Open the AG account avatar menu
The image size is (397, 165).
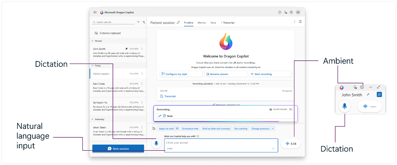[298, 12]
